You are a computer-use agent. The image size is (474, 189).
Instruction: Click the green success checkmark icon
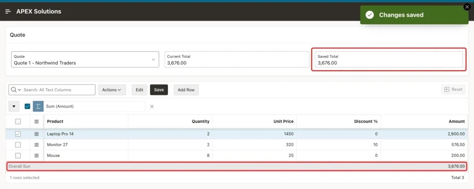[370, 15]
